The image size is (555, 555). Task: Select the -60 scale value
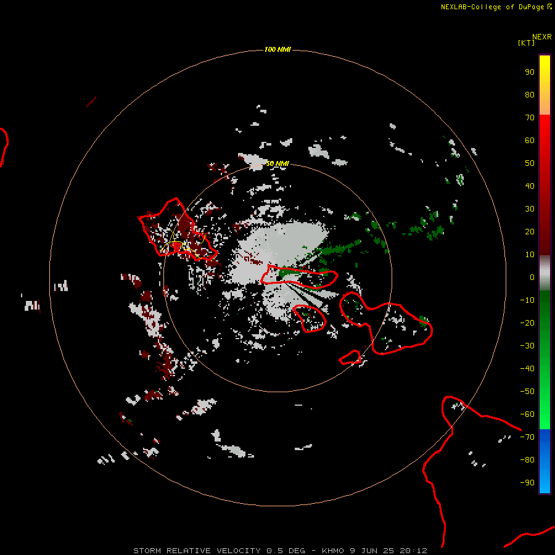click(x=527, y=414)
